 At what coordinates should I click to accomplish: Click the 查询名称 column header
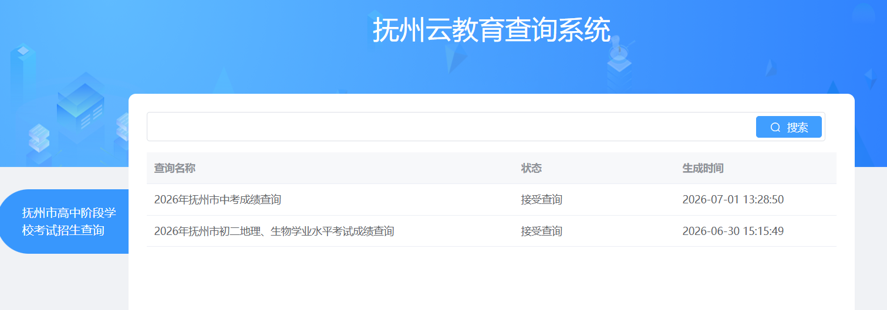click(175, 168)
